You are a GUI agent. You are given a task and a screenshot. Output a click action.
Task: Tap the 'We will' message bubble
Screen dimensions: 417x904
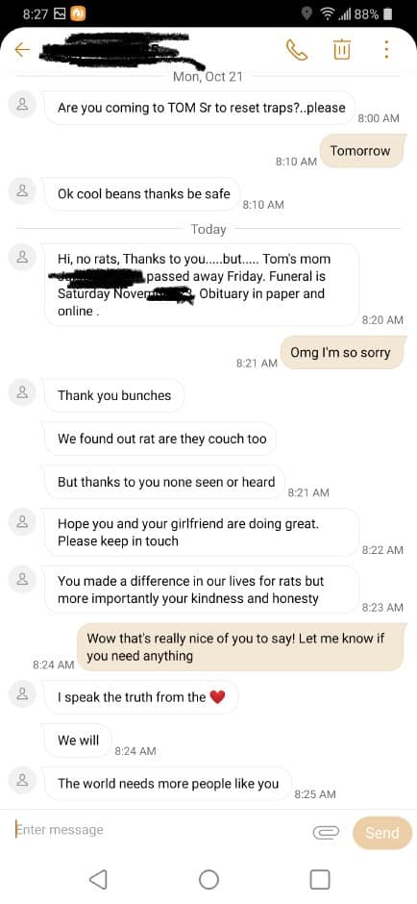coord(78,741)
